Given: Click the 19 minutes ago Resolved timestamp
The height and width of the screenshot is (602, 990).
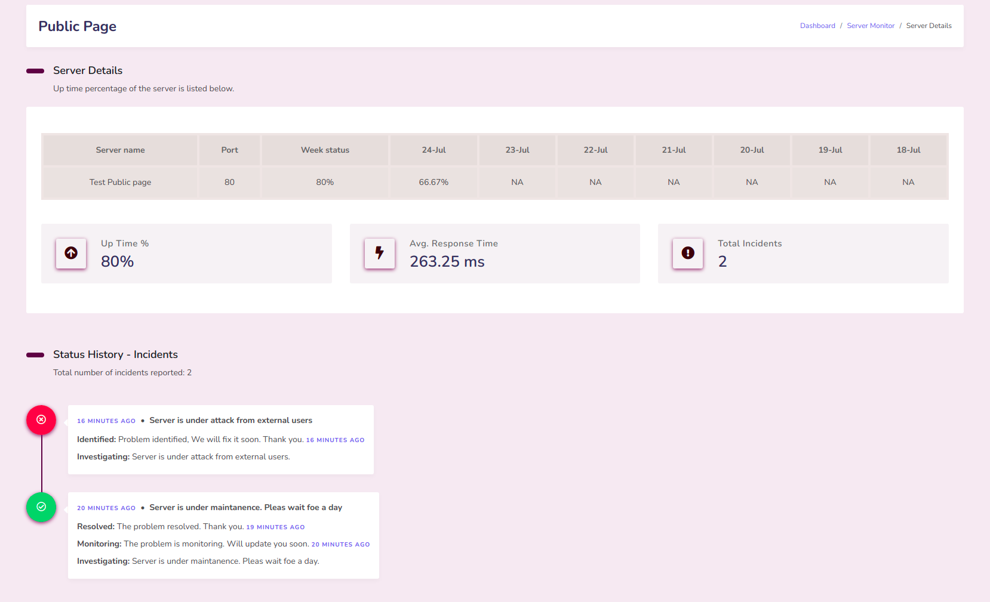Looking at the screenshot, I should point(275,527).
